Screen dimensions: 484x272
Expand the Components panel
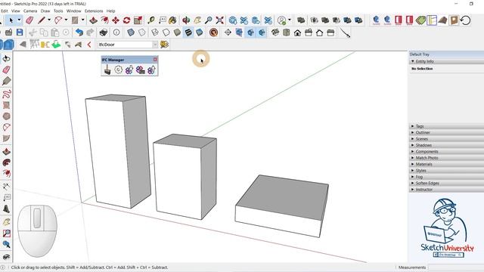(446, 151)
